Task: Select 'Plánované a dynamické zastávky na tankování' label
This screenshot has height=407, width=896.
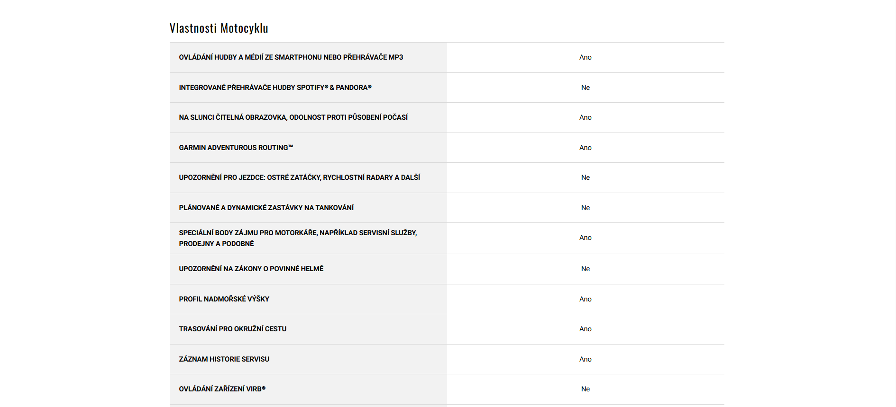Action: coord(266,208)
